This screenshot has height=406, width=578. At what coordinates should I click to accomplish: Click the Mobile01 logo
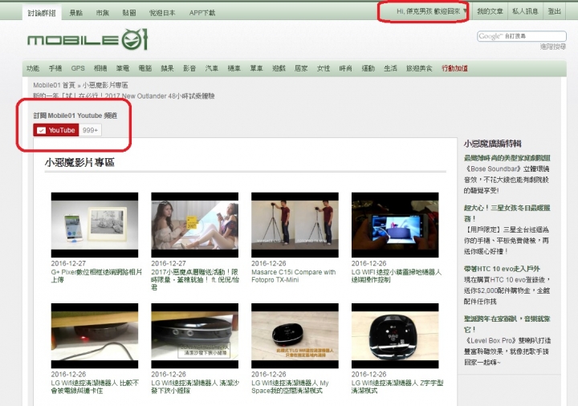coord(88,39)
